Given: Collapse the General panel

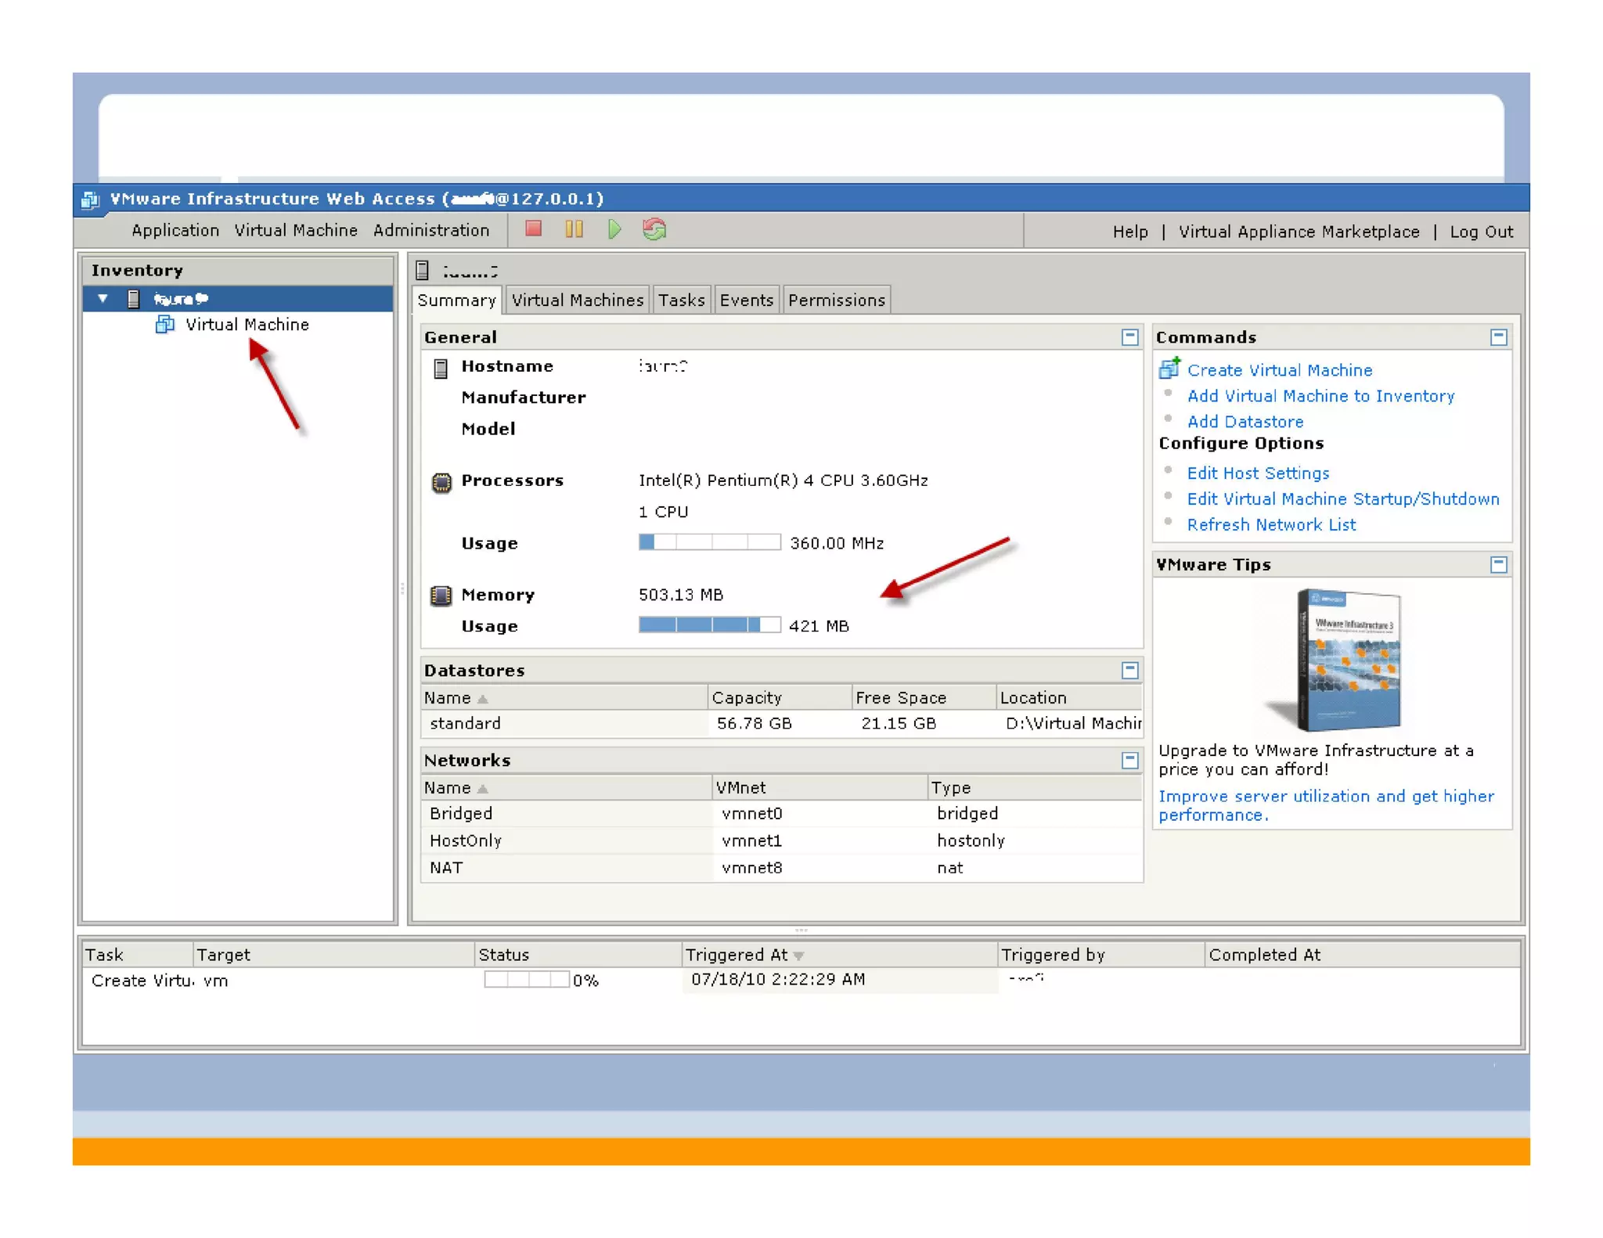Looking at the screenshot, I should pyautogui.click(x=1129, y=336).
